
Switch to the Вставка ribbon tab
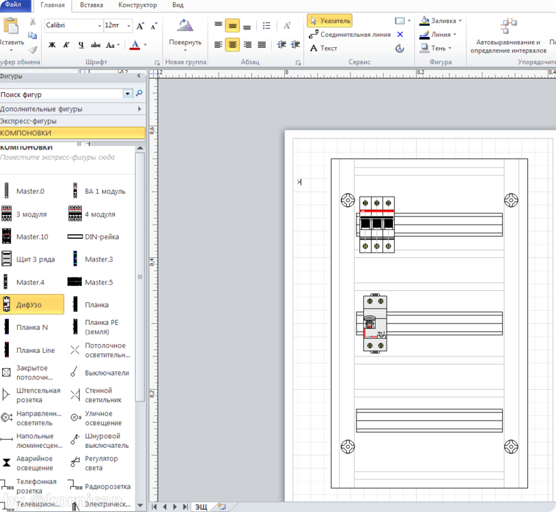[x=92, y=5]
